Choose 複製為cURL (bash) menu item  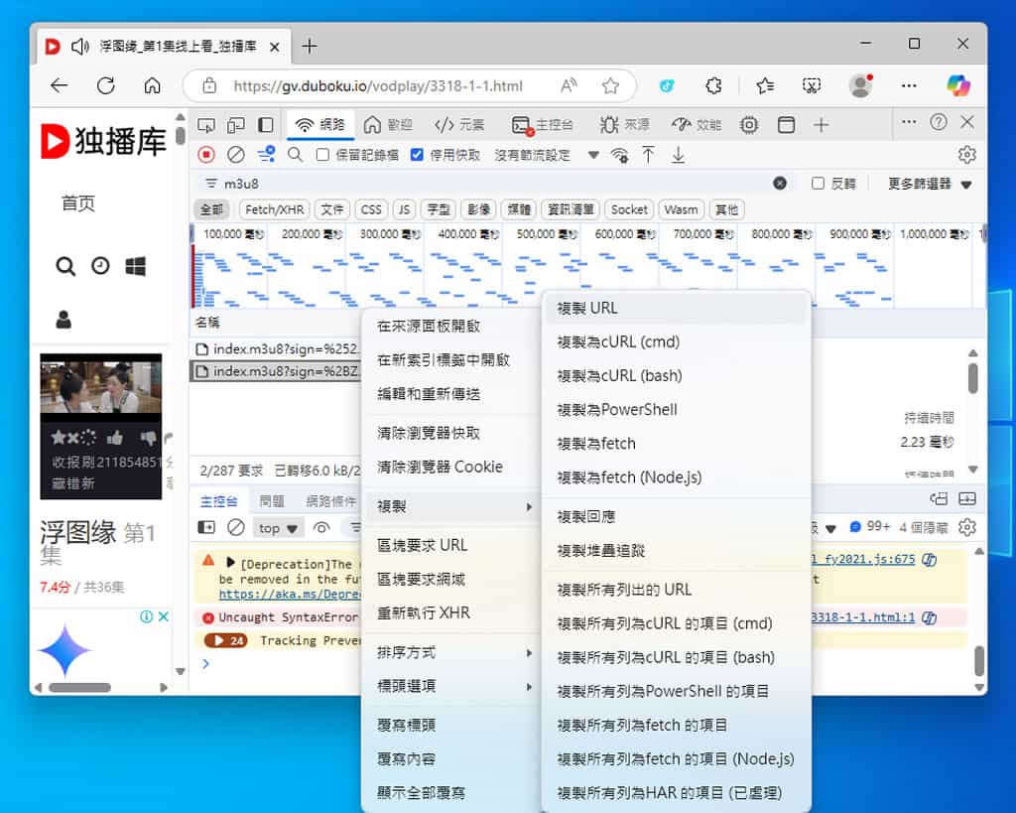(619, 375)
